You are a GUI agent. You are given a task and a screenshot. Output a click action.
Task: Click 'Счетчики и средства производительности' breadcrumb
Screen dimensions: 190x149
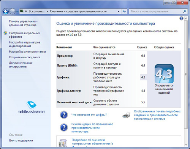pyautogui.click(x=78, y=11)
